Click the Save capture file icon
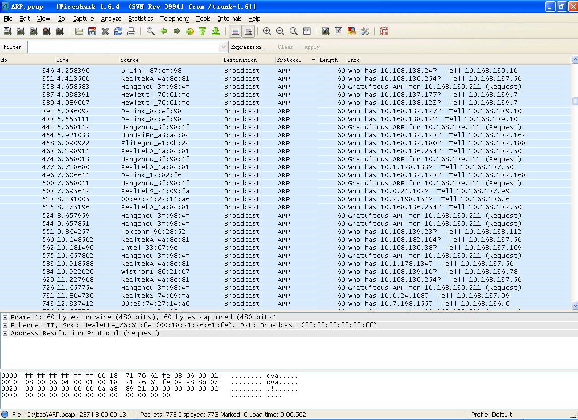 click(92, 31)
